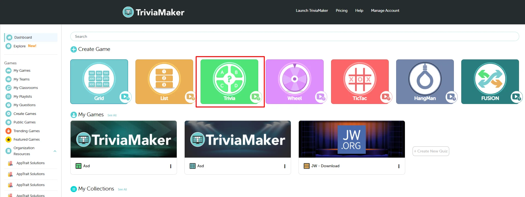Select the Dashboard sidebar item

31,37
